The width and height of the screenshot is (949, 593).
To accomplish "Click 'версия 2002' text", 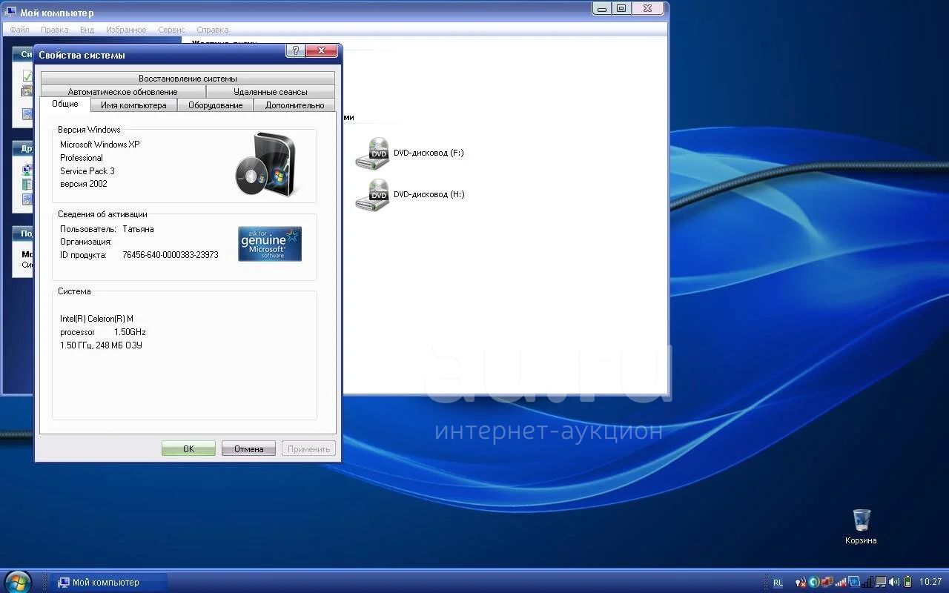I will [x=84, y=184].
